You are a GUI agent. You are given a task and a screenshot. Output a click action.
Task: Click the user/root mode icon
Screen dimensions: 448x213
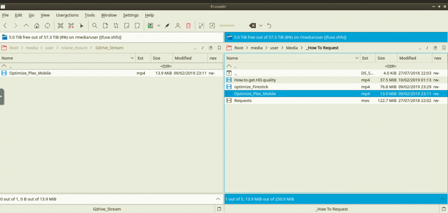178,26
